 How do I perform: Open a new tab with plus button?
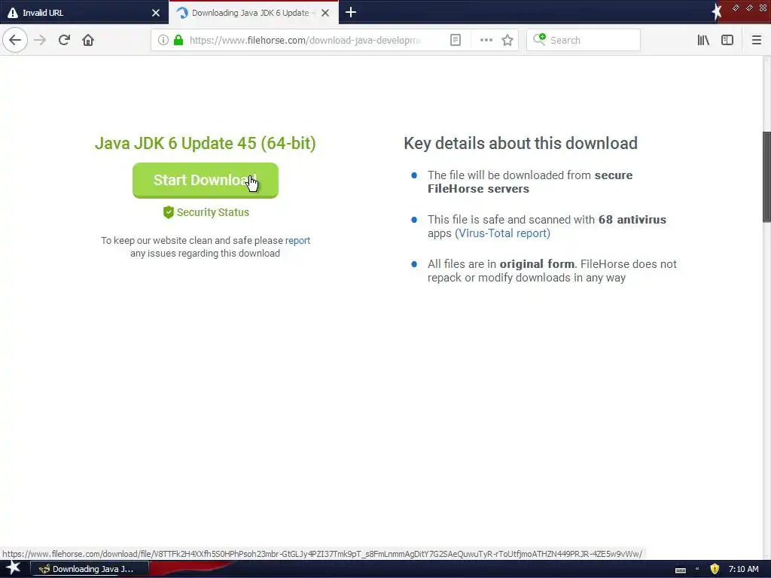351,12
